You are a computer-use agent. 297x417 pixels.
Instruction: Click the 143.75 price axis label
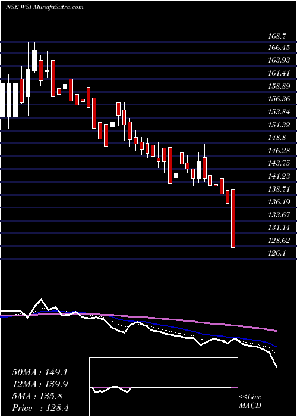click(279, 163)
